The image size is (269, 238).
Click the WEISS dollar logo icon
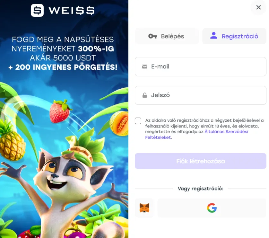click(37, 10)
